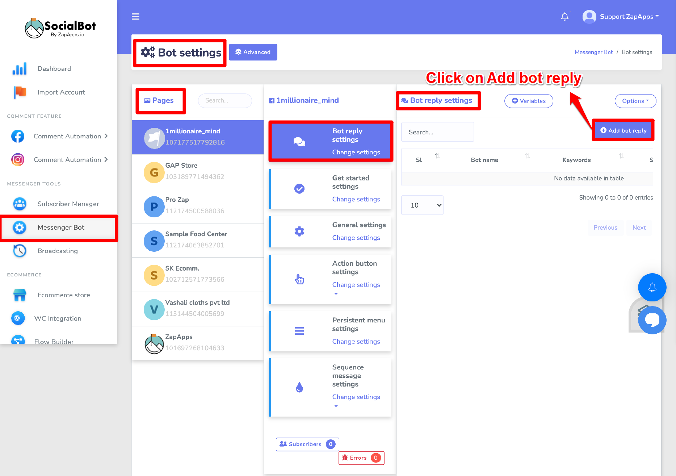676x476 pixels.
Task: Sort table by Bot name arrows
Action: point(528,156)
